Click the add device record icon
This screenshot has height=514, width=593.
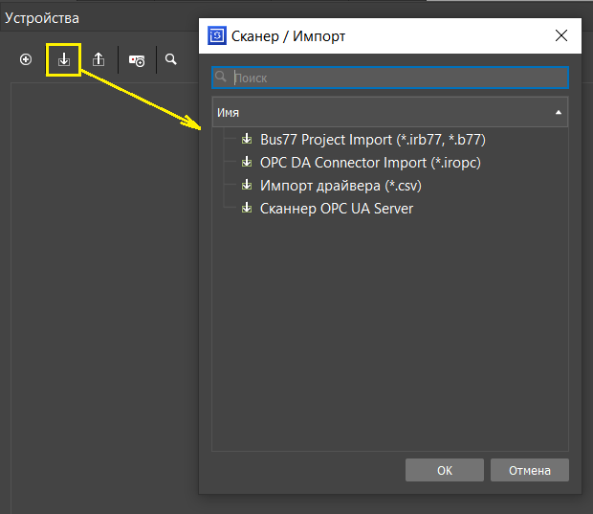[137, 60]
